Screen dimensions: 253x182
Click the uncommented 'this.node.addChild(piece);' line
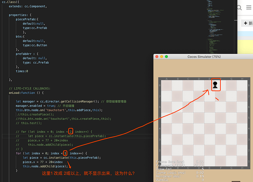(45, 166)
